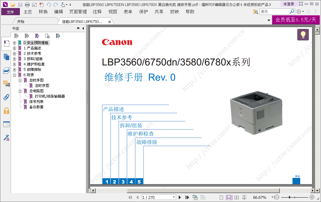
Task: Switch to facing pages view mode
Action: (236, 198)
